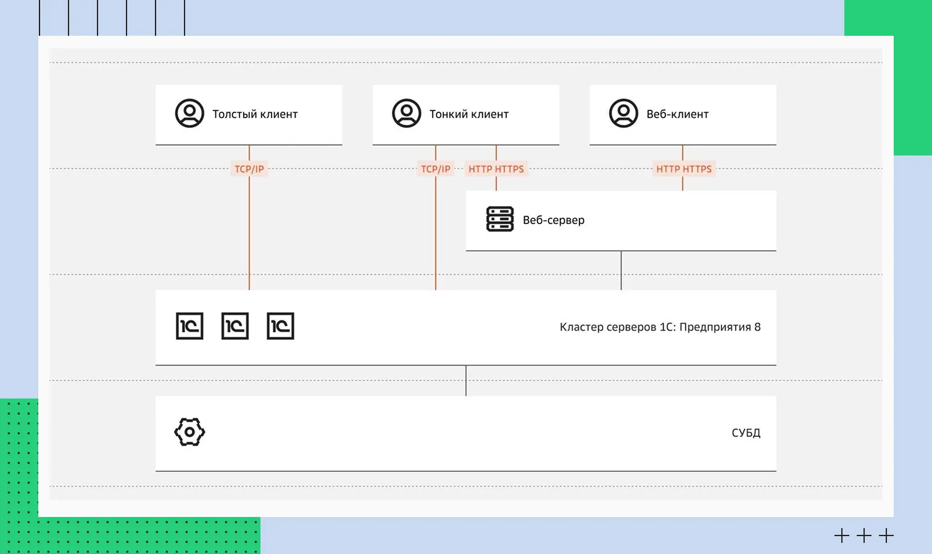Click the HTTP HTTPS tag under Веб-клиент
Image resolution: width=932 pixels, height=554 pixels.
coord(684,169)
